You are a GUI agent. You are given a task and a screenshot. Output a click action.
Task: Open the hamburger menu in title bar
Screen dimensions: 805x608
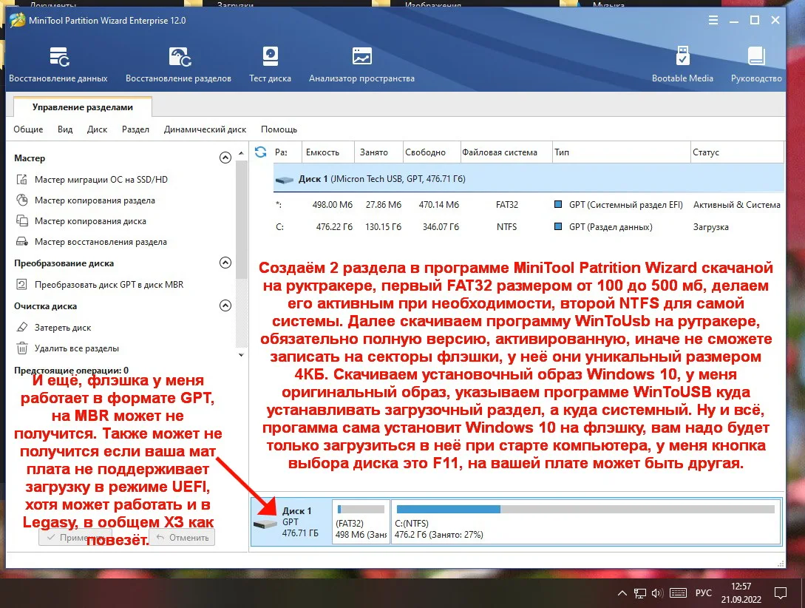pos(713,20)
